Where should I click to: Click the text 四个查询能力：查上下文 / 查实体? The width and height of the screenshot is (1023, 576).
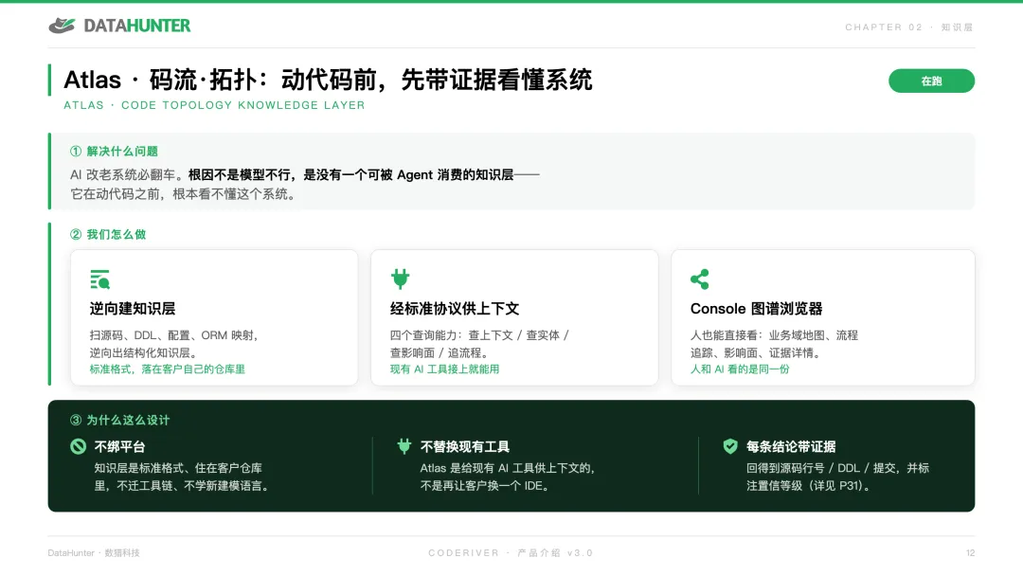[479, 335]
